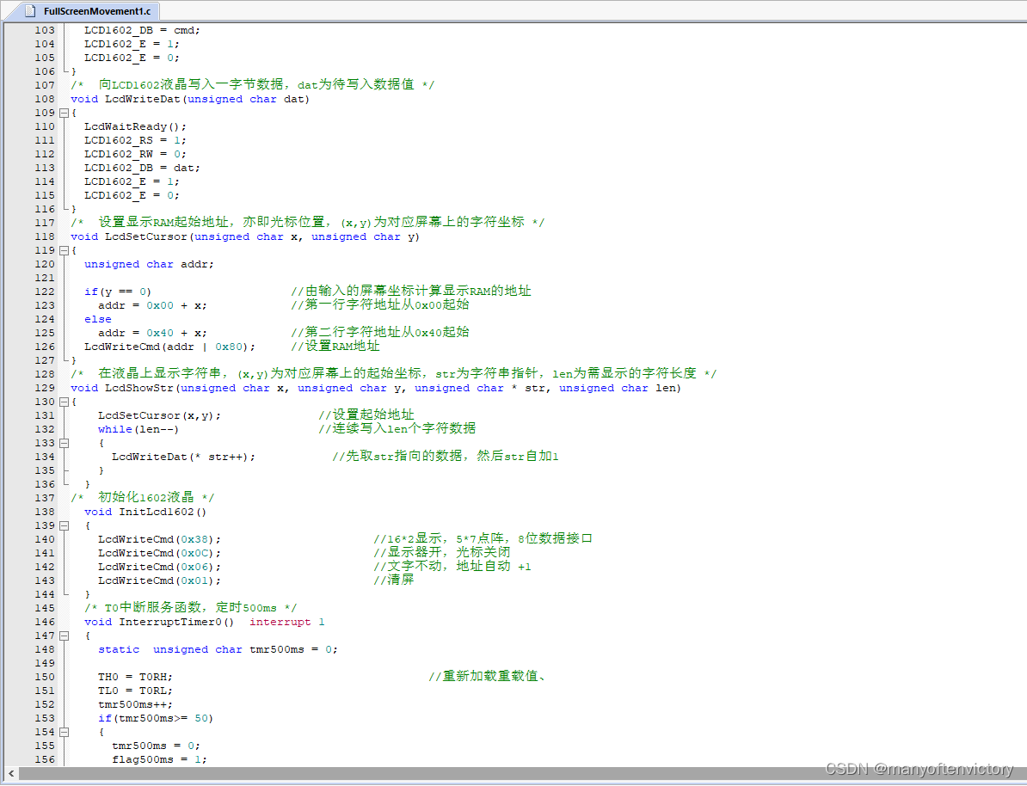Collapse the while-loop fold at line 133
Image resolution: width=1027 pixels, height=786 pixels.
pos(65,443)
